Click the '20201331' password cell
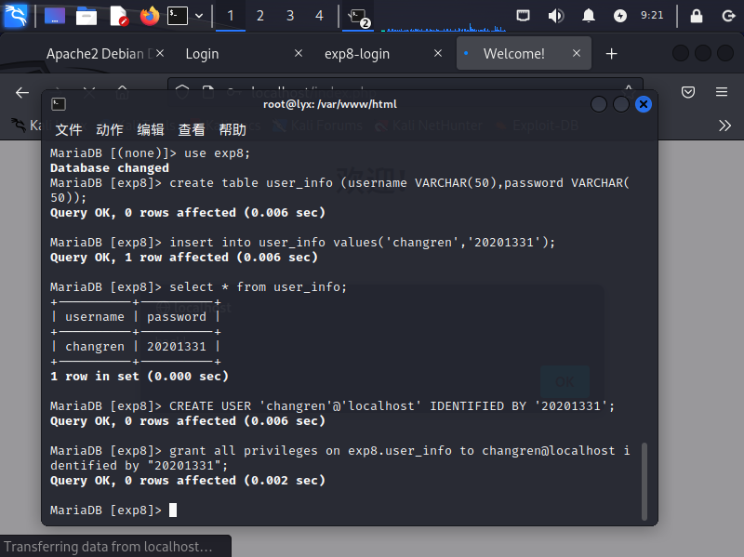Viewport: 744px width, 557px height. coord(177,347)
